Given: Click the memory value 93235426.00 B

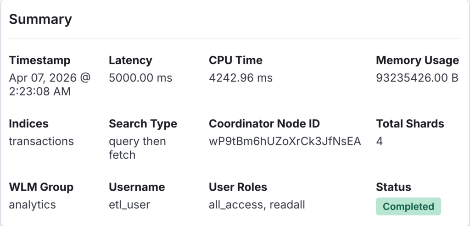Looking at the screenshot, I should coord(417,78).
